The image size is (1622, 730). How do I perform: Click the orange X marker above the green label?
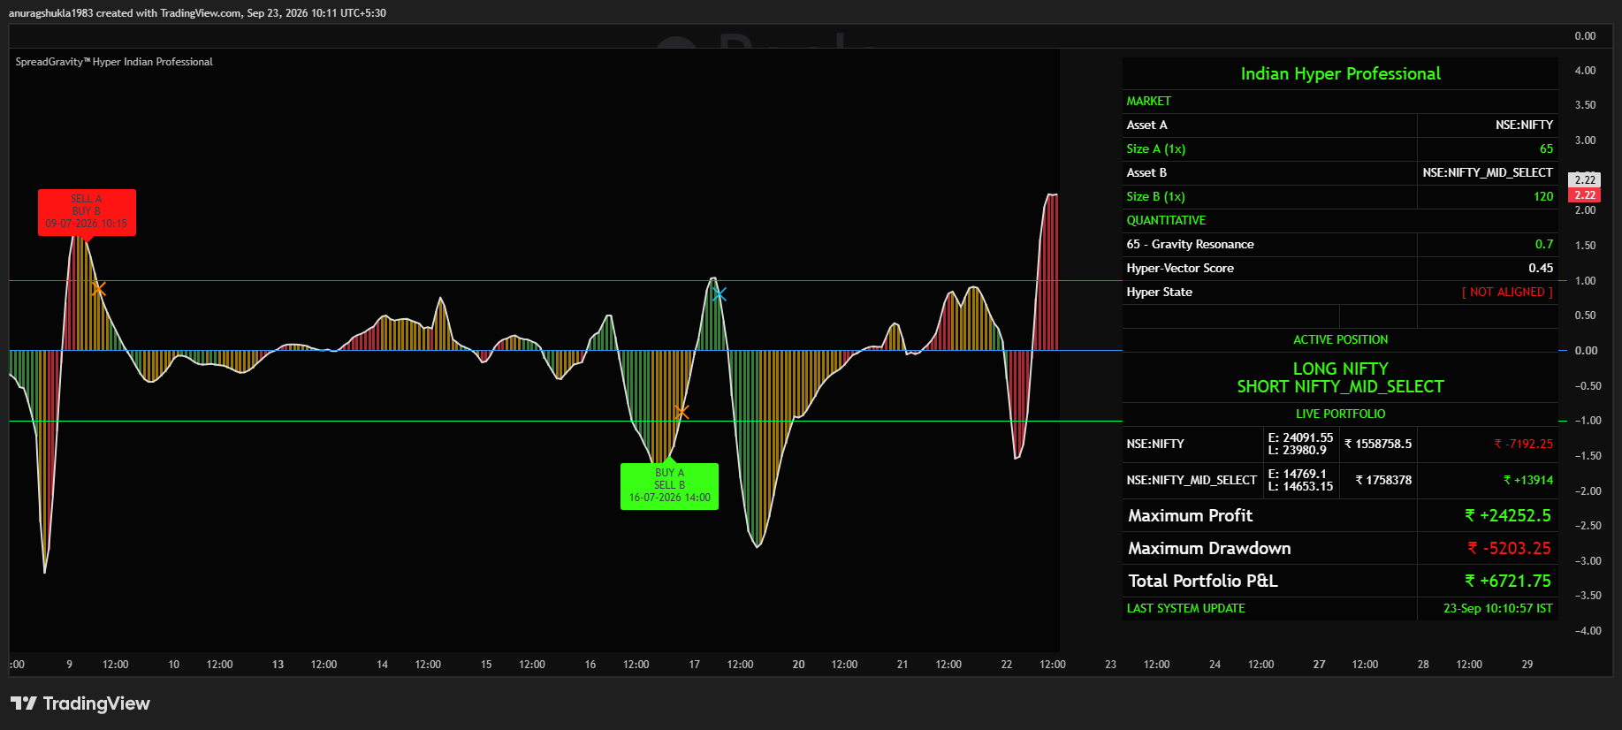click(x=681, y=412)
